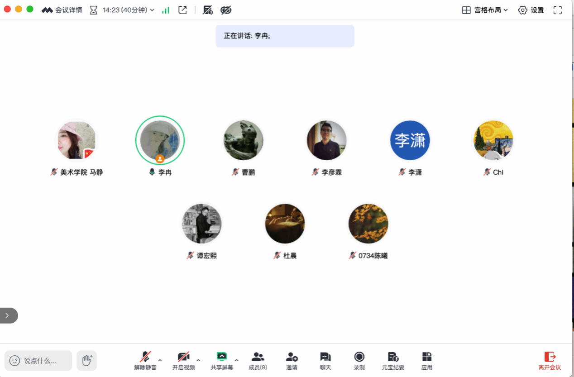Click 离开会议 to leave meeting
The height and width of the screenshot is (377, 574).
[550, 361]
